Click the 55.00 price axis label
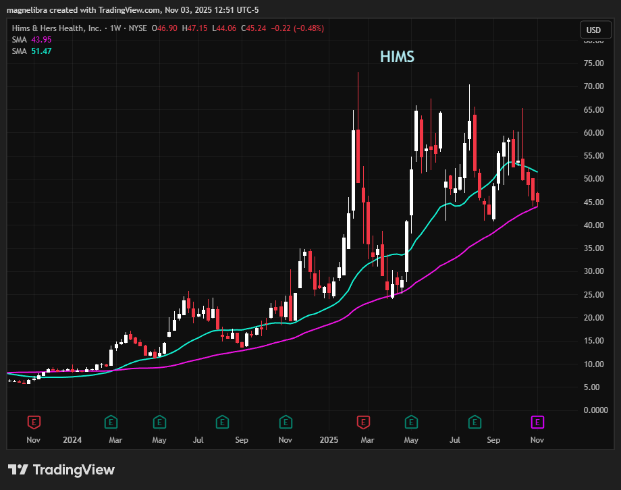 tap(594, 156)
